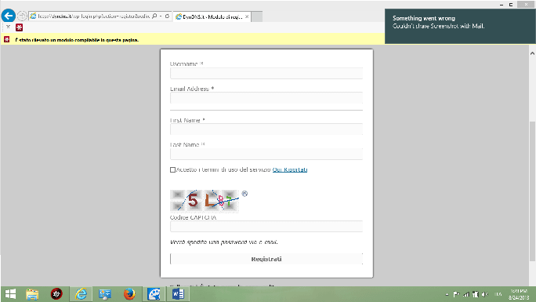536x302 pixels.
Task: Click the yellow bar message about fillable form
Action: tap(77, 40)
